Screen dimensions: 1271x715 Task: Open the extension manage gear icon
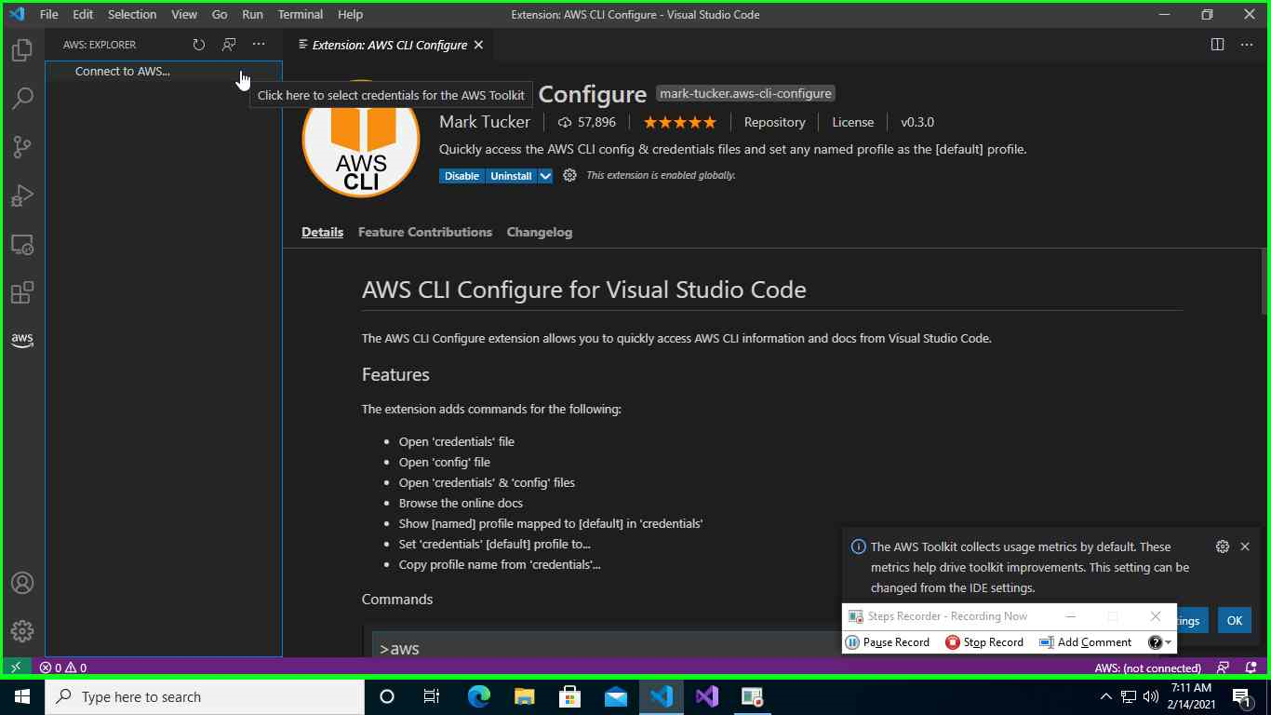(x=569, y=176)
